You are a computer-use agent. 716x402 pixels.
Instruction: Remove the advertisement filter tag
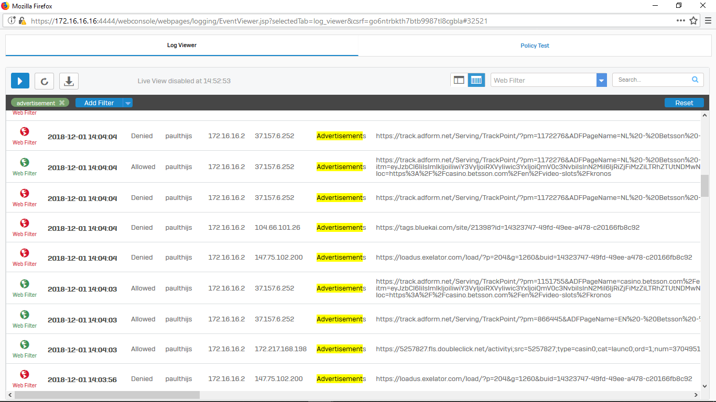pos(62,103)
